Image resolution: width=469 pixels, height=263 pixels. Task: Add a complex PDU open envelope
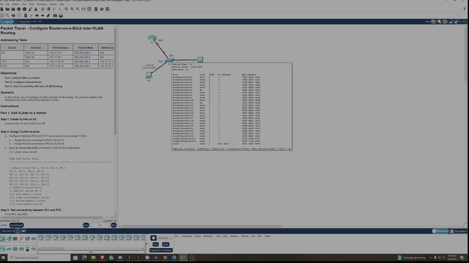[x=61, y=15]
